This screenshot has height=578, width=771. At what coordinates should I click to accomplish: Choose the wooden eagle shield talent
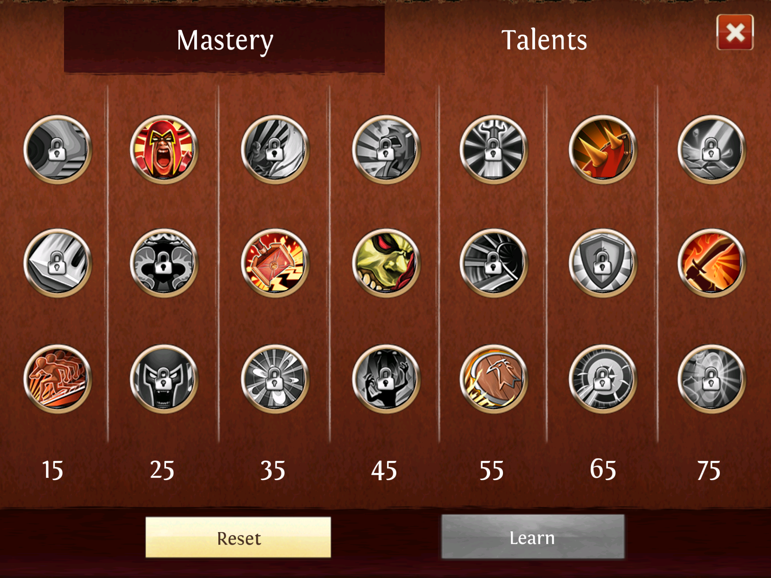click(x=494, y=379)
